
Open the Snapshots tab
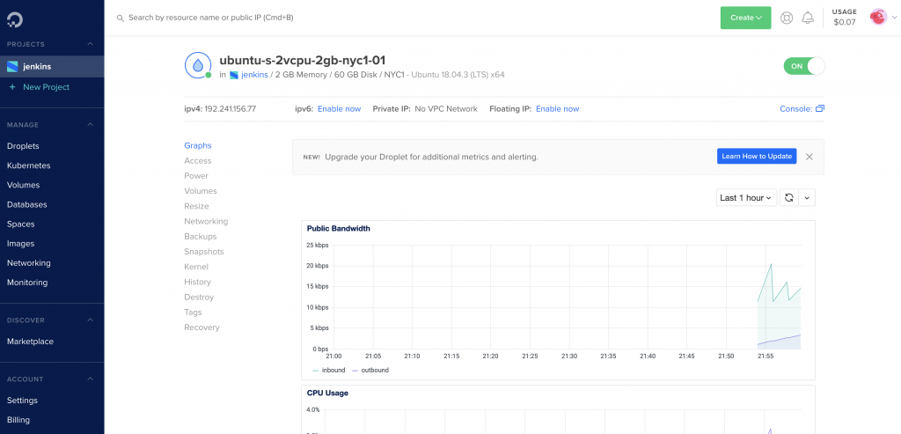click(x=204, y=252)
